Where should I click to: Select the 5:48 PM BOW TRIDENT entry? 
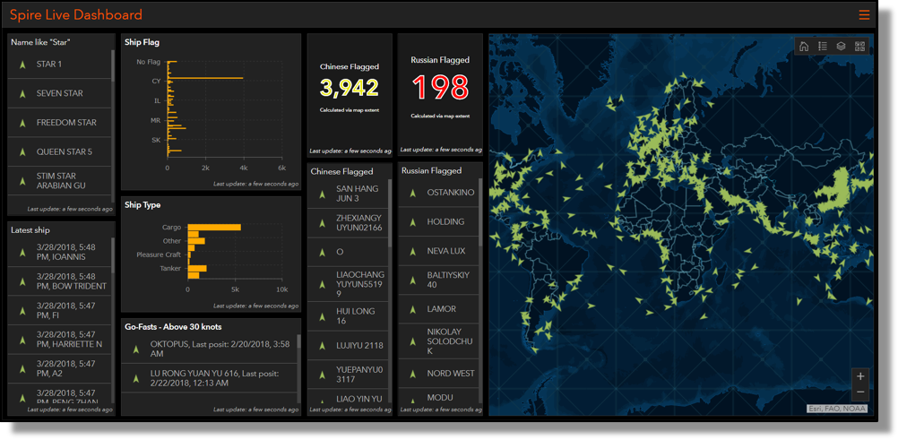(59, 281)
